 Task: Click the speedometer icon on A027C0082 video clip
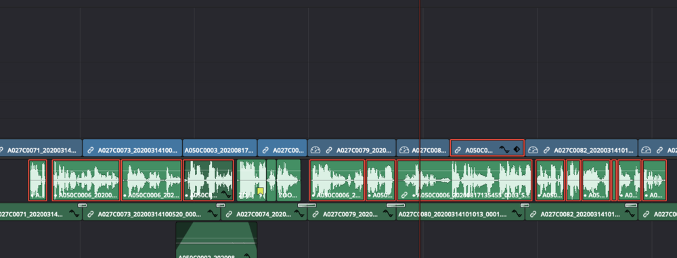[x=533, y=151]
